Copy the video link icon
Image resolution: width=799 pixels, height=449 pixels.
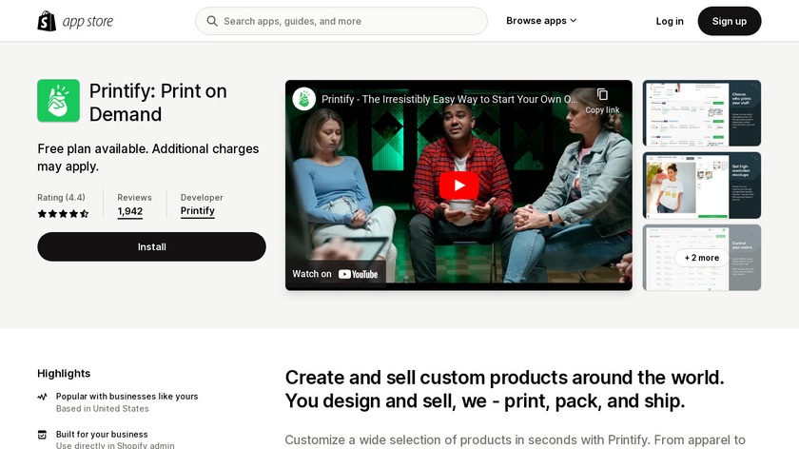pos(602,95)
